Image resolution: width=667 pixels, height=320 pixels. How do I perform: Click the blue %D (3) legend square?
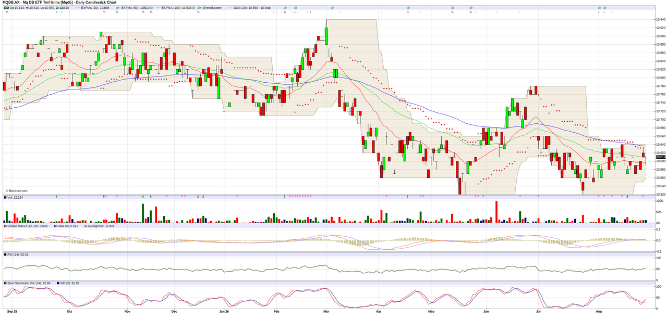58,283
